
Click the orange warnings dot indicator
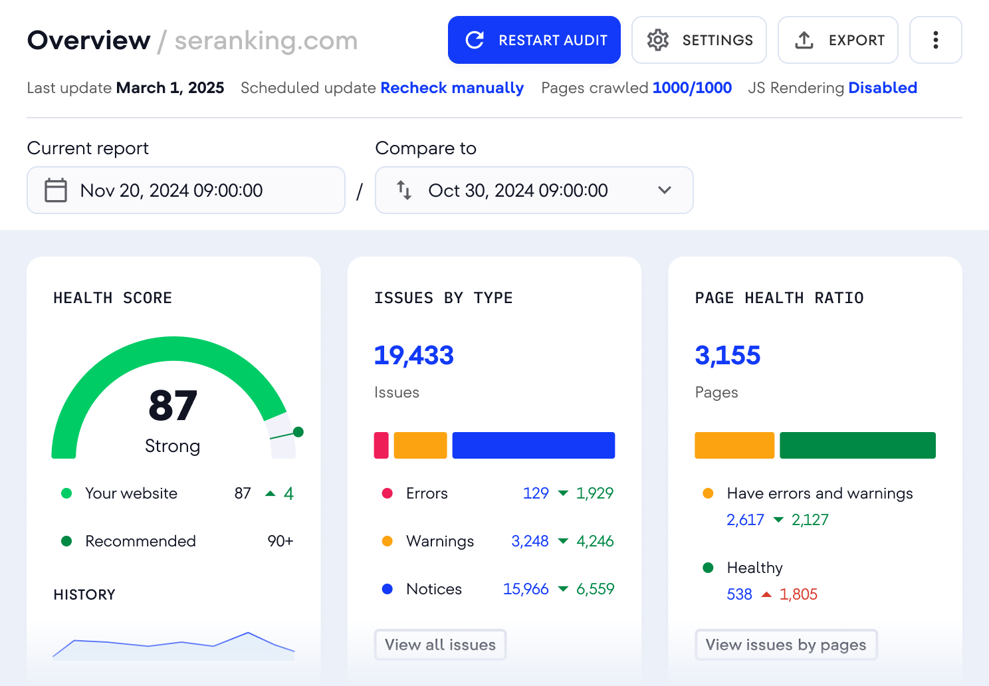387,541
